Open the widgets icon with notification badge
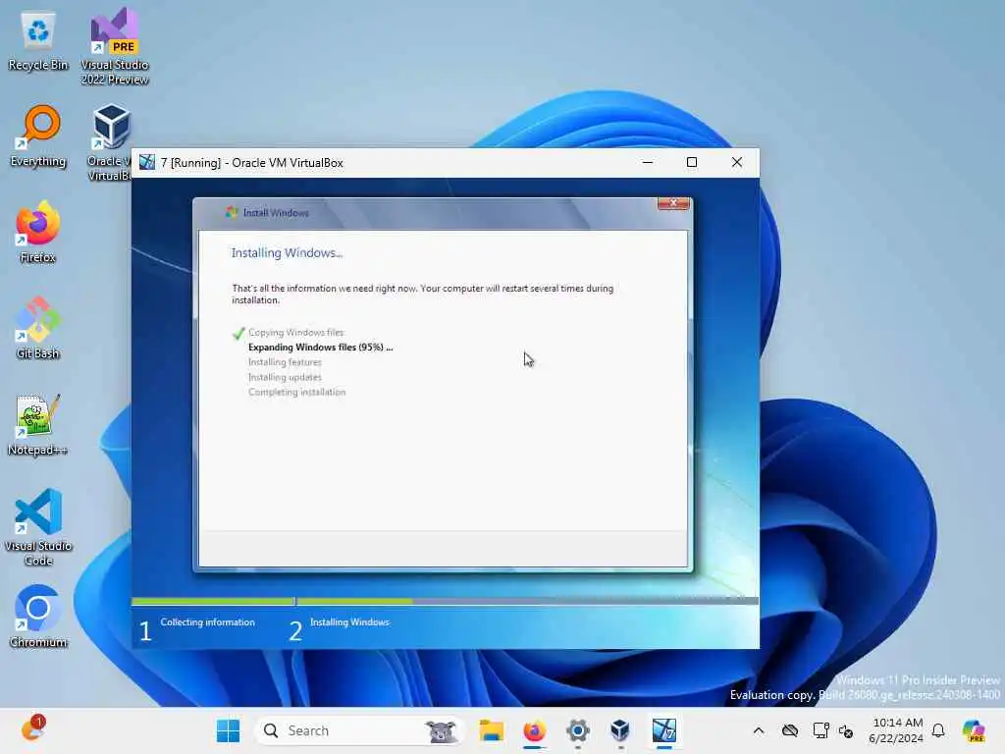This screenshot has height=754, width=1005. (x=32, y=728)
